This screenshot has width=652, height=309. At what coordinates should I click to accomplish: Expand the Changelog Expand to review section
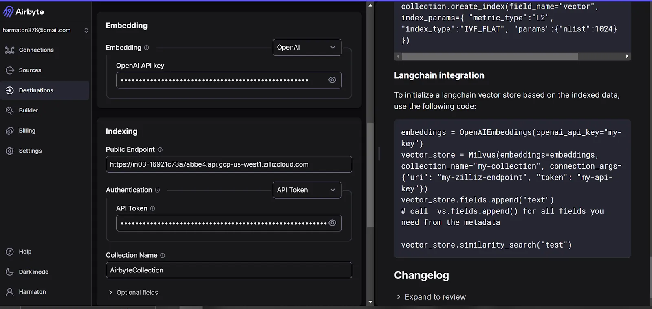431,297
